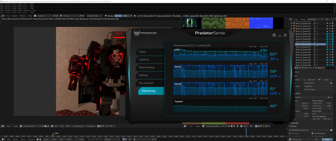Screen dimensions: 336x141
Task: Click the Blender logo next to version v2.79
Action: click(134, 16)
